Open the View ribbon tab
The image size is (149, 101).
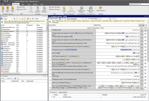(23, 4)
